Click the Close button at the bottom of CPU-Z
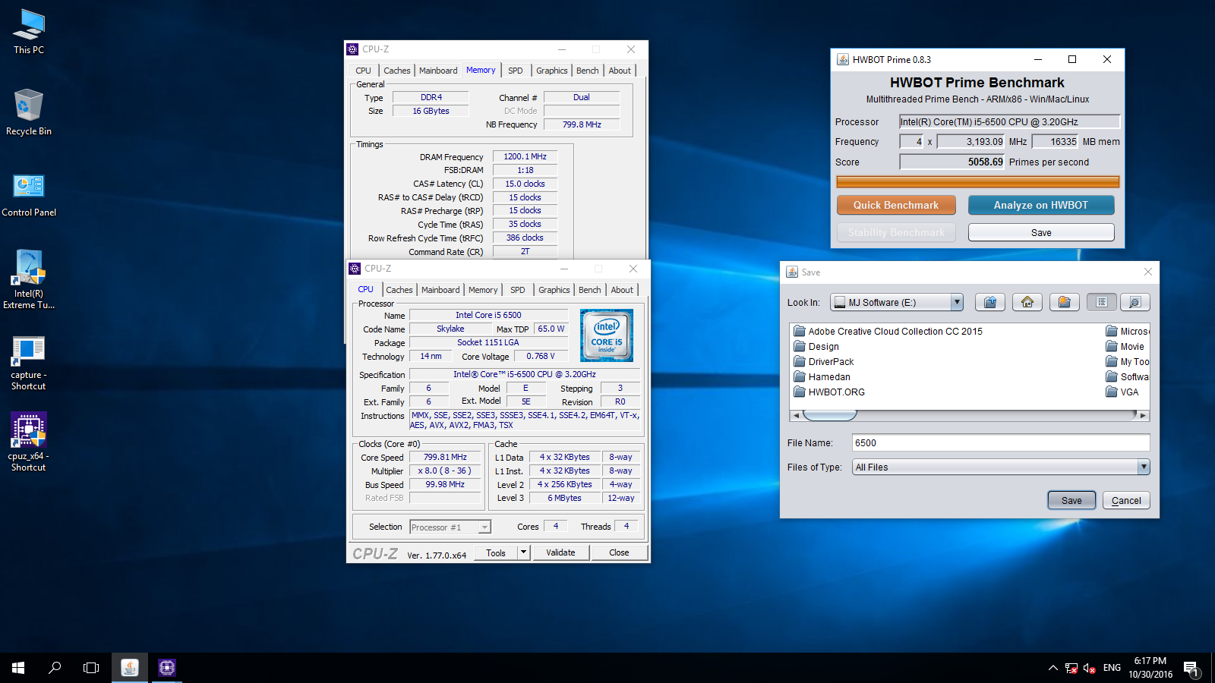 click(x=619, y=552)
